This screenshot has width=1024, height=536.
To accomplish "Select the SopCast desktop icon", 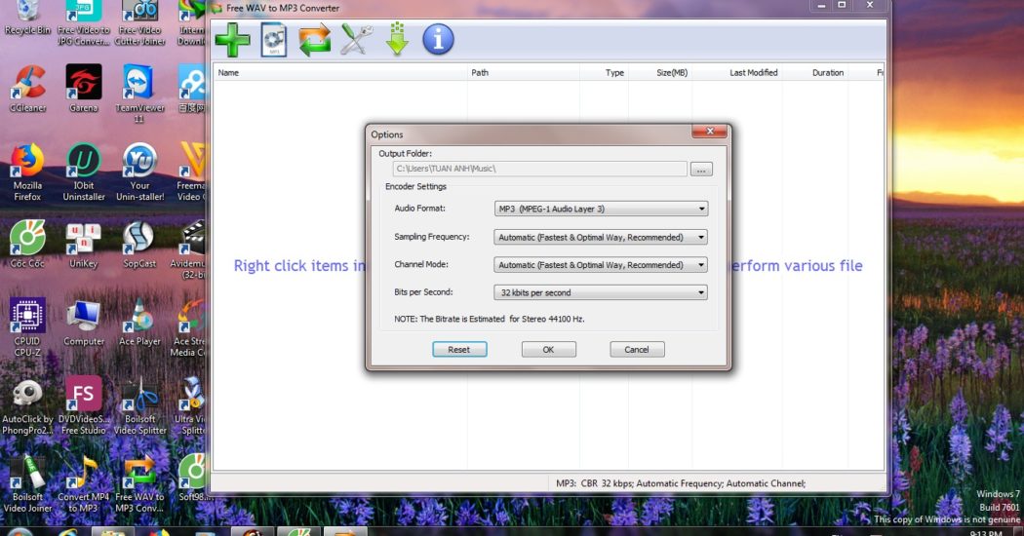I will [x=139, y=245].
